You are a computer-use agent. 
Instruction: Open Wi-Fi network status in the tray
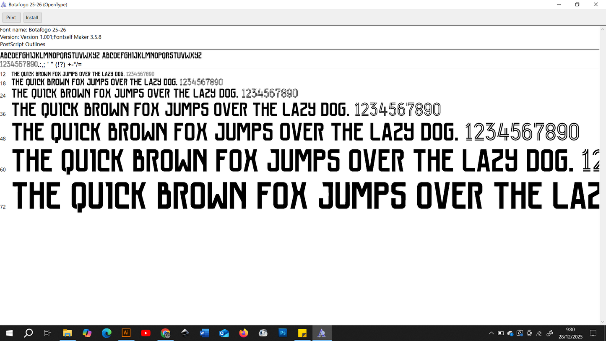539,333
